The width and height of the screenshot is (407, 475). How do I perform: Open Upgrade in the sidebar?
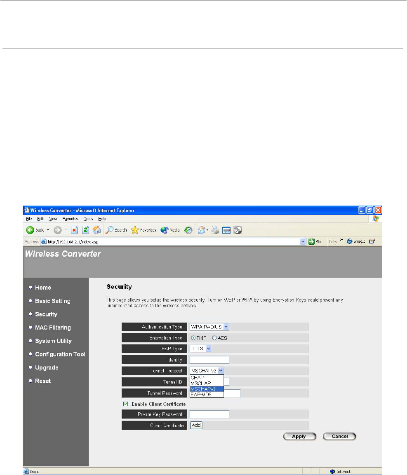pyautogui.click(x=47, y=367)
